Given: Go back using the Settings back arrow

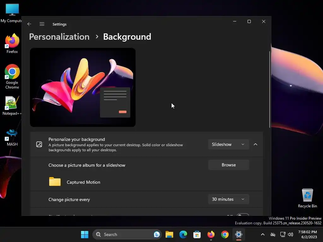Looking at the screenshot, I should coord(29,24).
